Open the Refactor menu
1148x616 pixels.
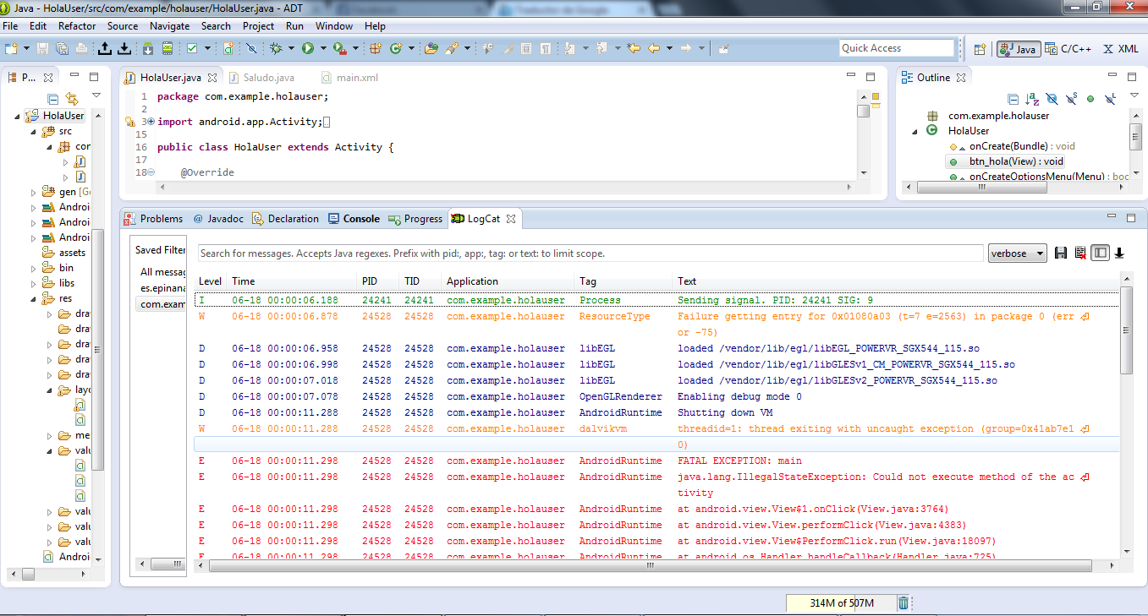click(77, 26)
